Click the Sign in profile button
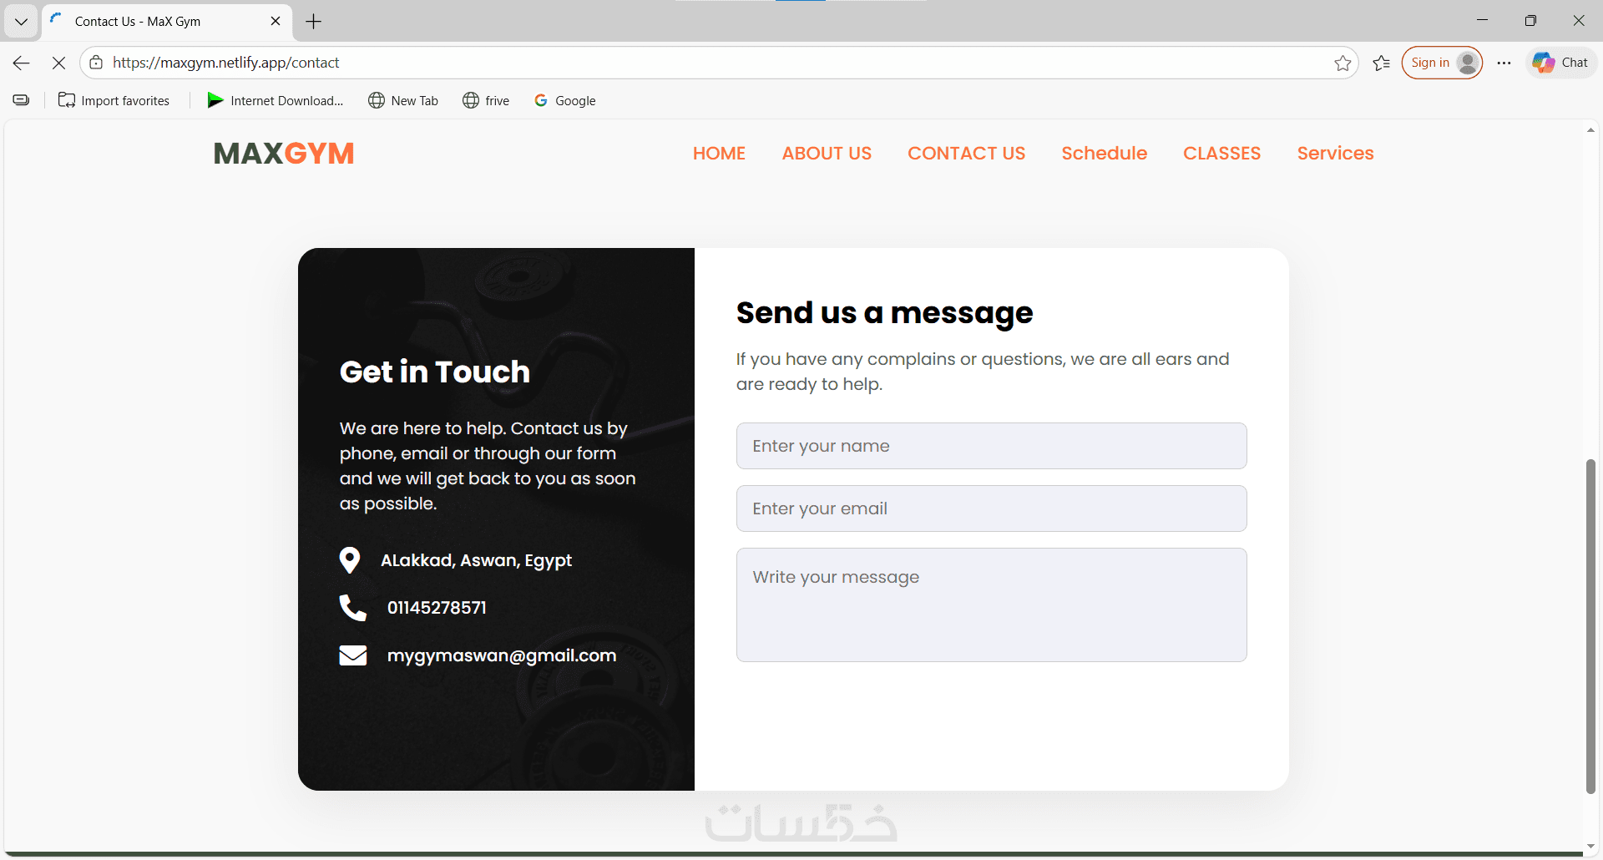The width and height of the screenshot is (1603, 860). (1442, 63)
